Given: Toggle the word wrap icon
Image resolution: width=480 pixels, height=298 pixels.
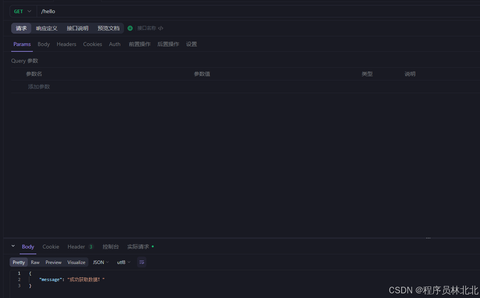Looking at the screenshot, I should [x=142, y=262].
